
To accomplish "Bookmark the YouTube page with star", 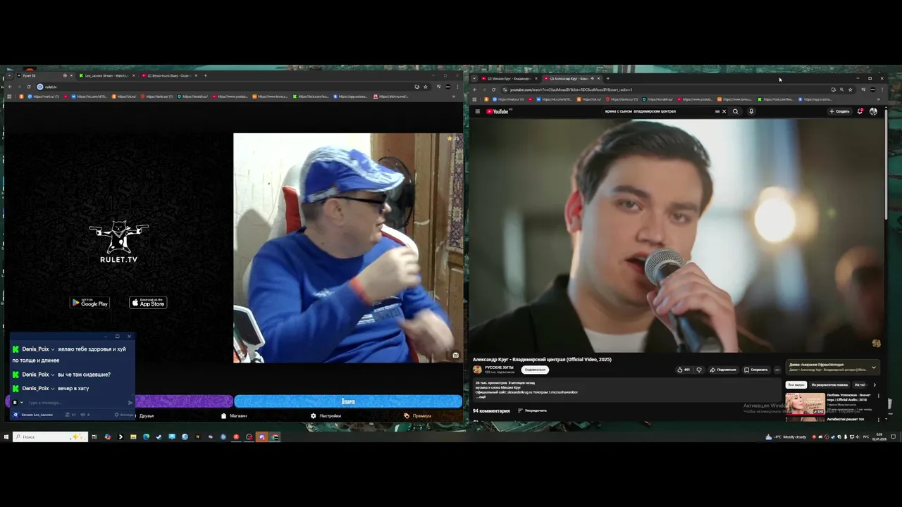I will pyautogui.click(x=851, y=89).
